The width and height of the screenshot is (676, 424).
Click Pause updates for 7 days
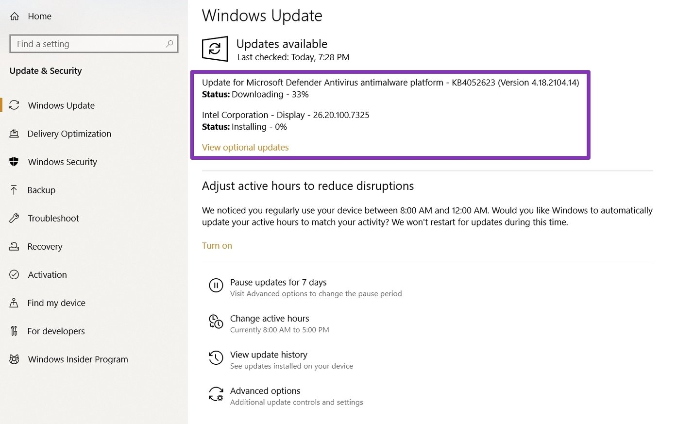278,282
